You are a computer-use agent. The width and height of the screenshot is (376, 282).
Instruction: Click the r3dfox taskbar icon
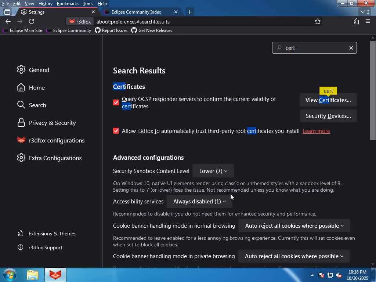(55, 275)
